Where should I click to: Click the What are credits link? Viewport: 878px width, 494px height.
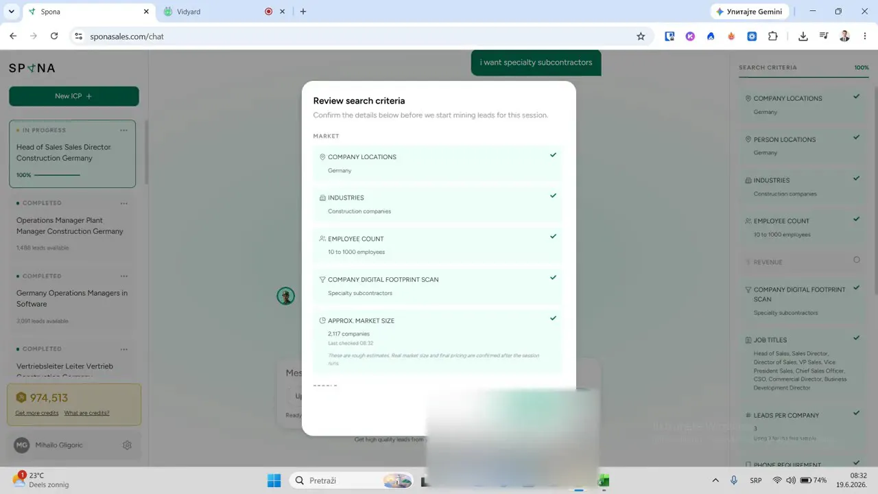point(87,413)
